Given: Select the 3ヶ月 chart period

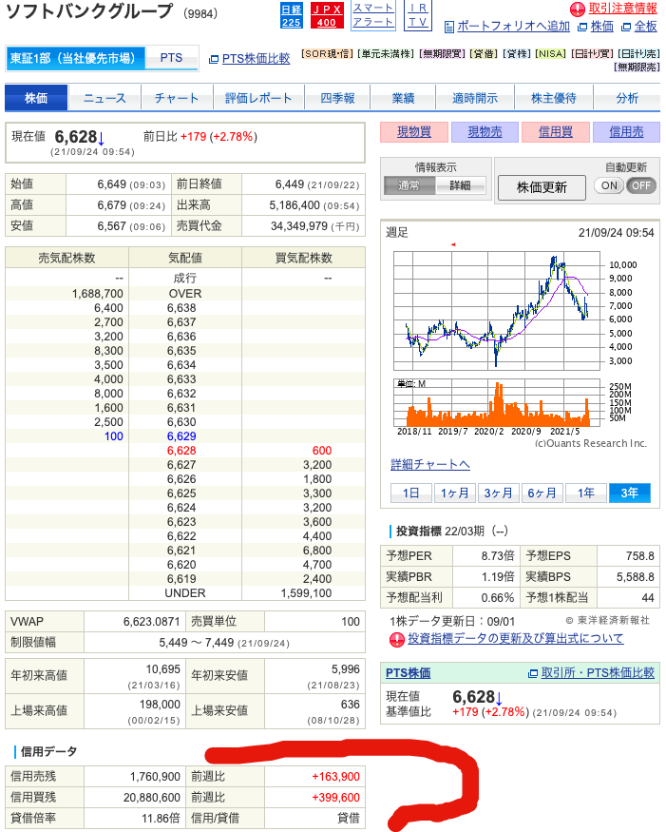Looking at the screenshot, I should pyautogui.click(x=498, y=493).
